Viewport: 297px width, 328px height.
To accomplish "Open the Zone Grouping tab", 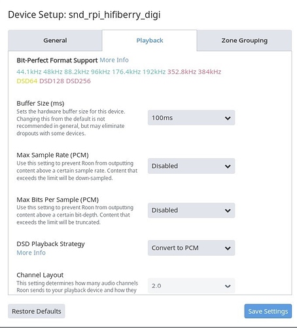I will pos(245,41).
